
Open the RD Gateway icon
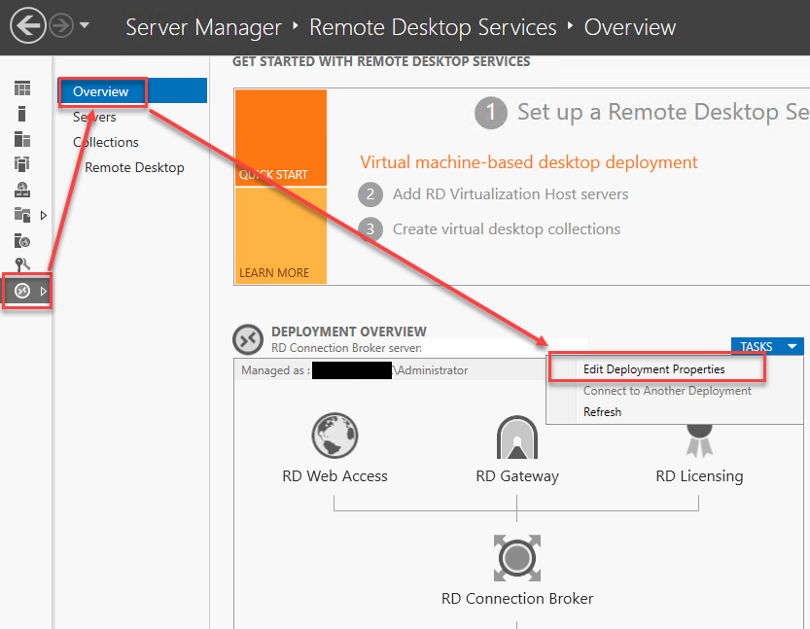point(516,436)
